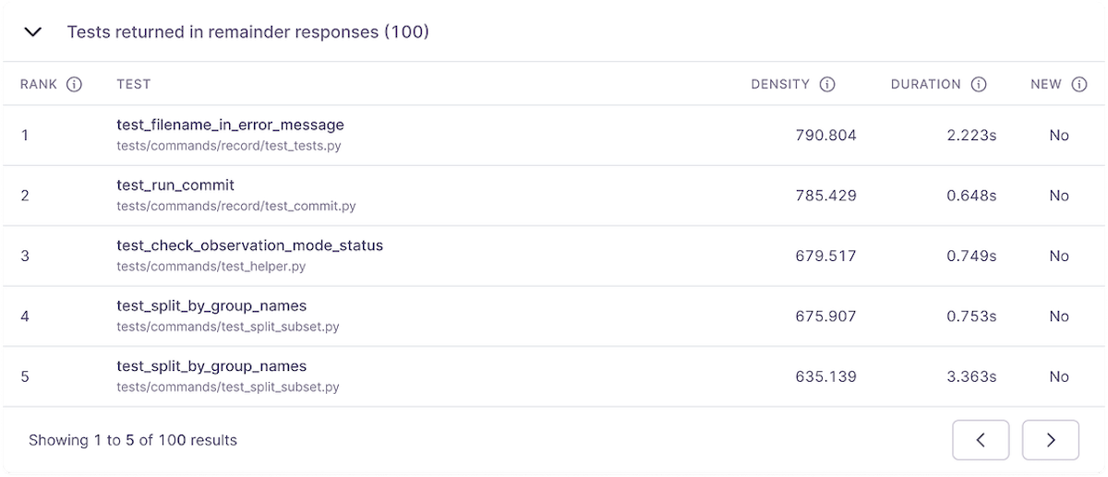Open rank 5 test_split_by_group_names
The width and height of the screenshot is (1108, 477).
[211, 365]
